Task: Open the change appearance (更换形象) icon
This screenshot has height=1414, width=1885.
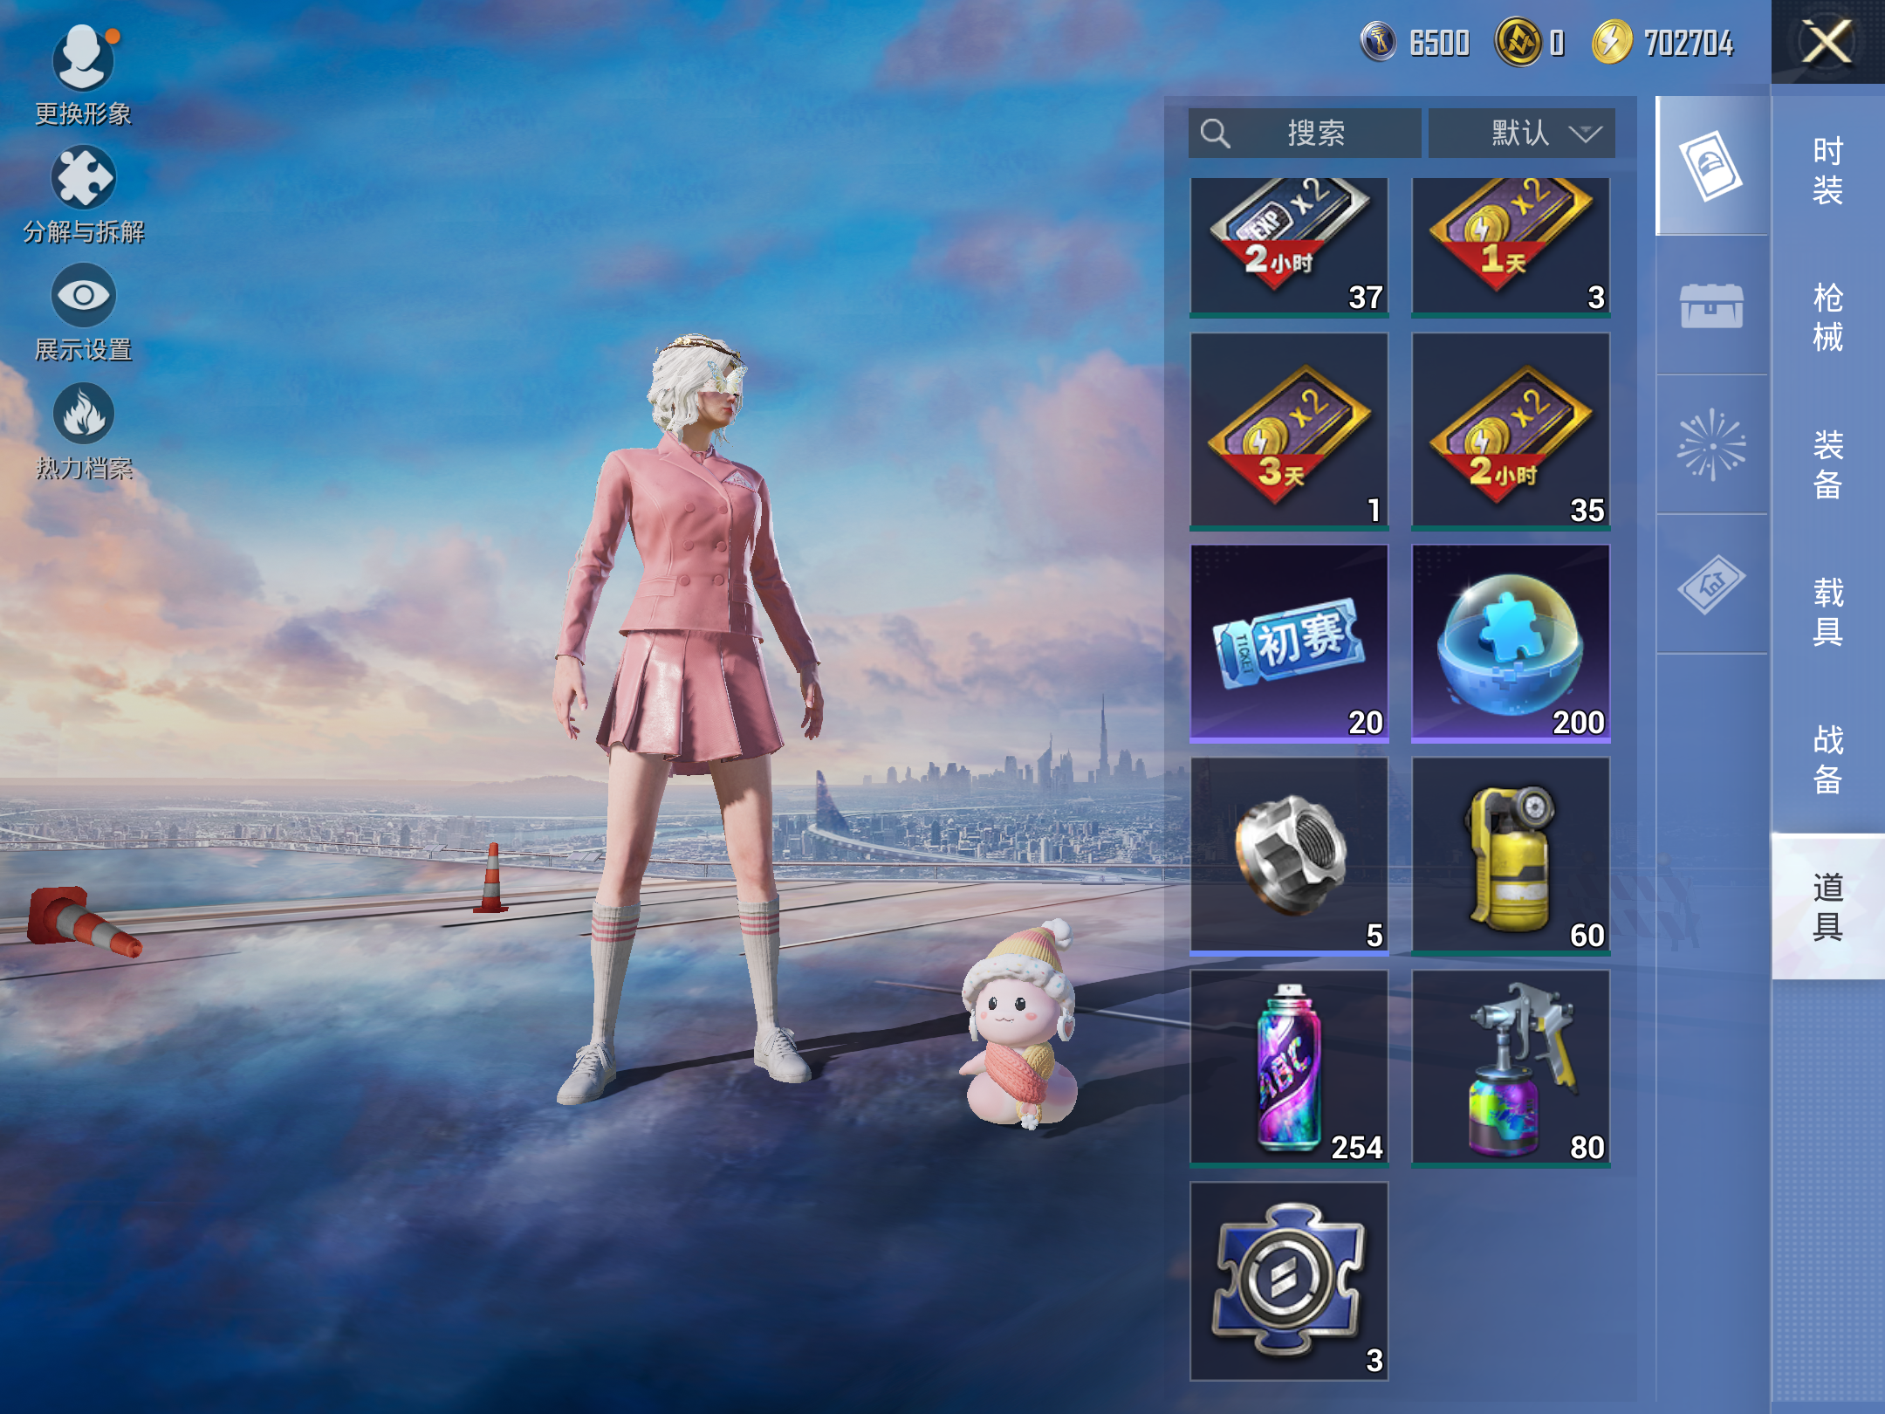Action: tap(83, 59)
